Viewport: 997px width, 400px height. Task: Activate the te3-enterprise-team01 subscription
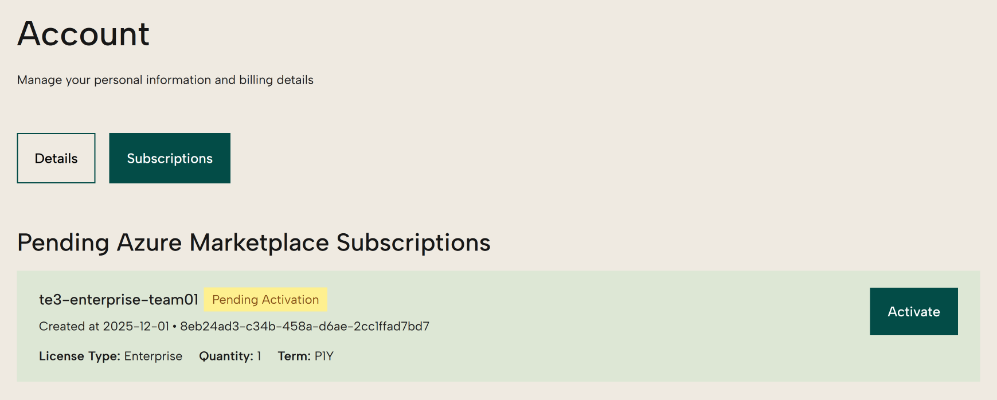point(913,311)
